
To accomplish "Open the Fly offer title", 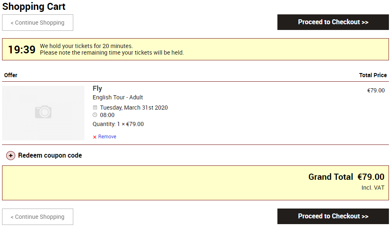I will pyautogui.click(x=97, y=88).
